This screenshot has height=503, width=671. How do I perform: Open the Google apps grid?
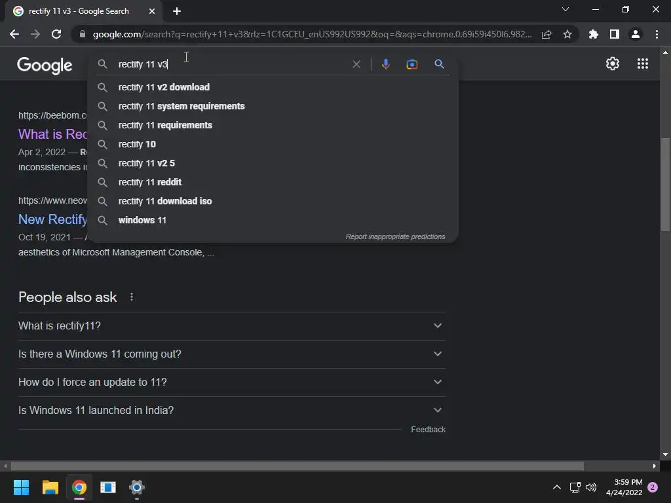(x=642, y=64)
